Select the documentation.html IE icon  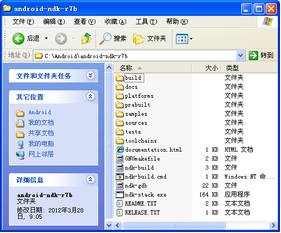pyautogui.click(x=120, y=150)
